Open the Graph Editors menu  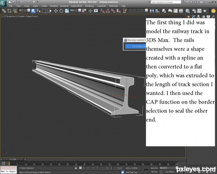pyautogui.click(x=76, y=6)
